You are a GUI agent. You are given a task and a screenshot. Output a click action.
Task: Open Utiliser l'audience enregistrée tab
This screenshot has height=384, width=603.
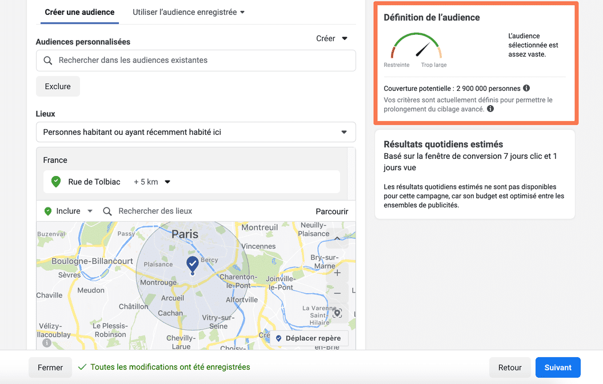pyautogui.click(x=189, y=12)
